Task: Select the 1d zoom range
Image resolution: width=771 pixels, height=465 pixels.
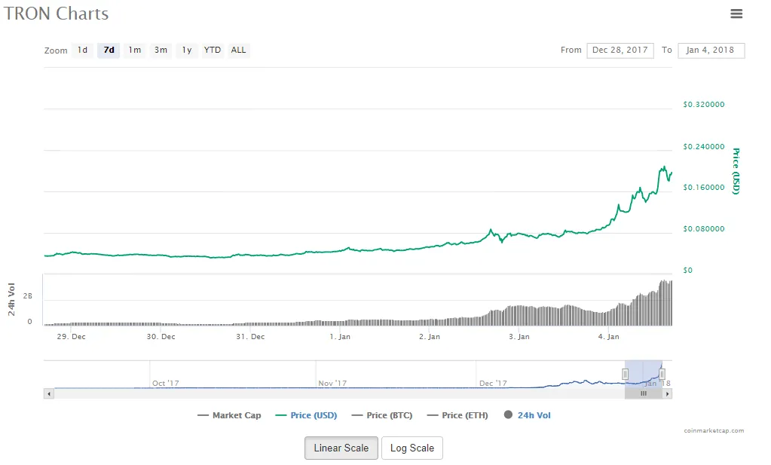Action: (x=83, y=50)
